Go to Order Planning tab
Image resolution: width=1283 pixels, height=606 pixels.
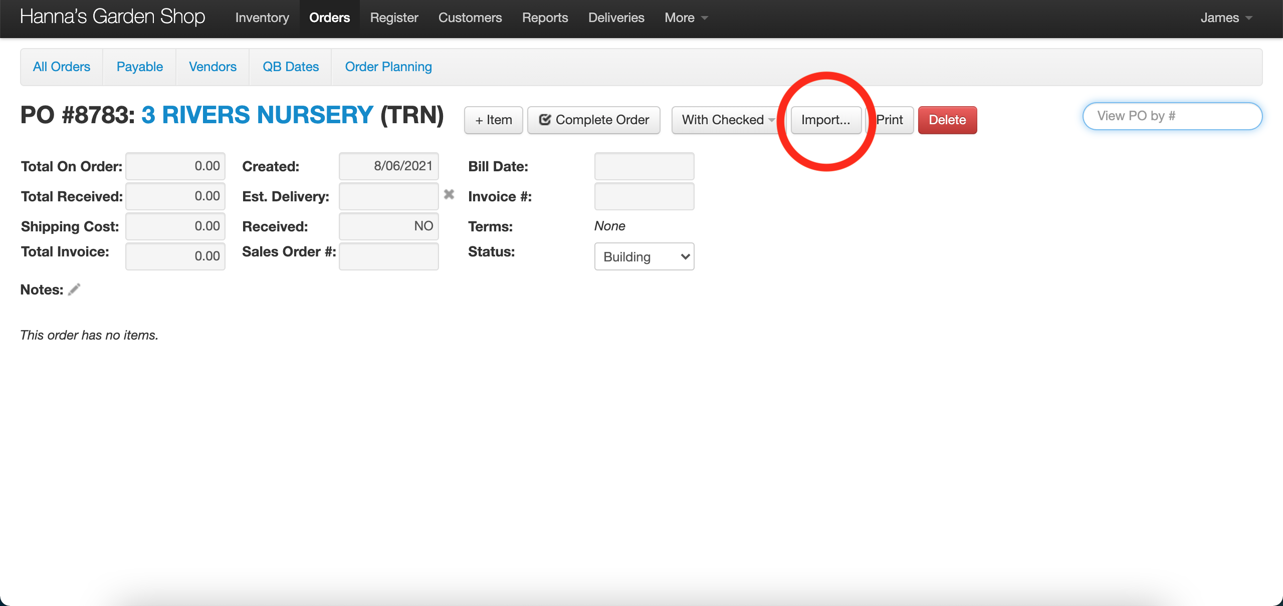tap(388, 67)
